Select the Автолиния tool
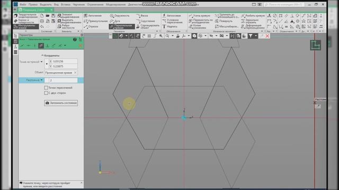 [93, 16]
